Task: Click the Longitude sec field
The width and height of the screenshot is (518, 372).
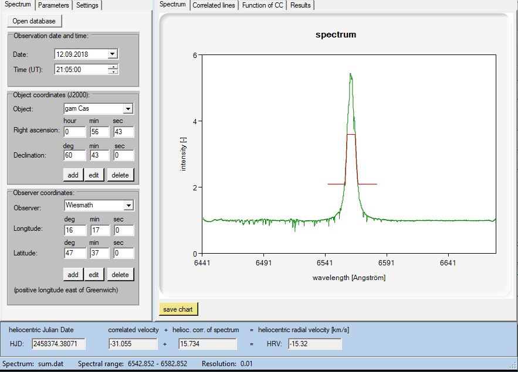Action: (x=124, y=230)
